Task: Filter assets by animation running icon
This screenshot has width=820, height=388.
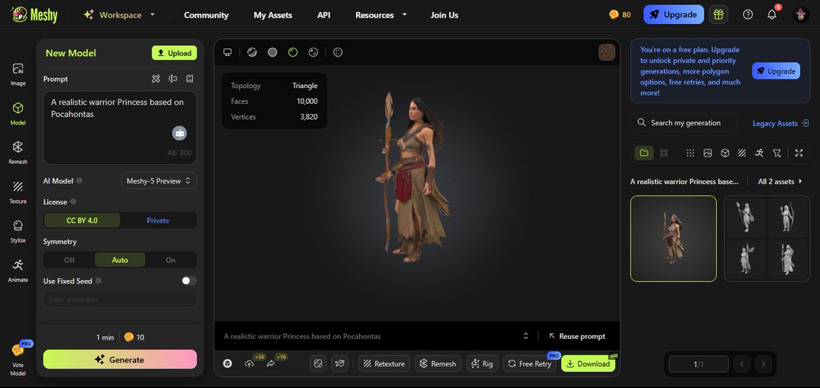Action: pos(759,152)
